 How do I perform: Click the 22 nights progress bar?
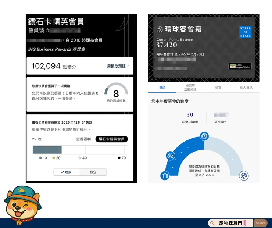pos(80,150)
